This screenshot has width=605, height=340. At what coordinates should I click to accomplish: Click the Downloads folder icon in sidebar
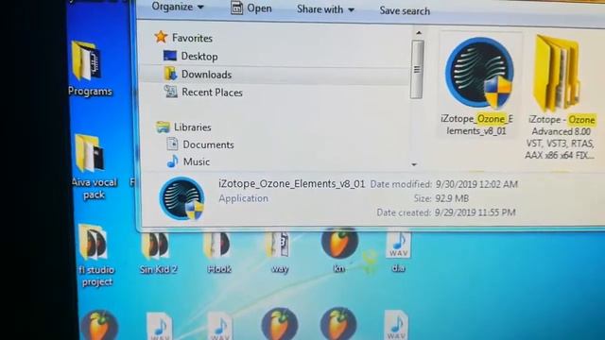170,74
